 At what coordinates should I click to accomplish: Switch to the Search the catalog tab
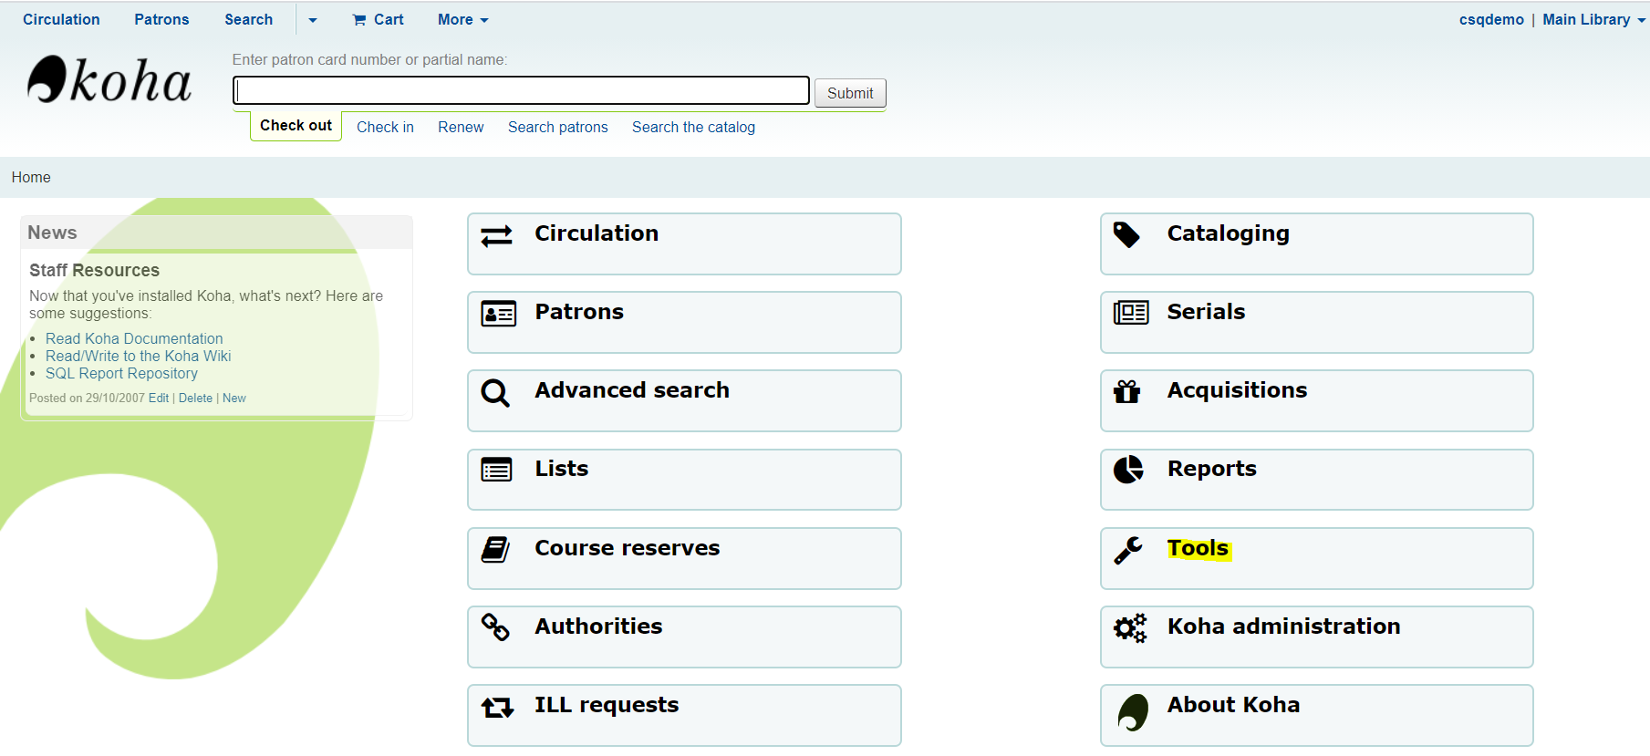click(x=693, y=128)
